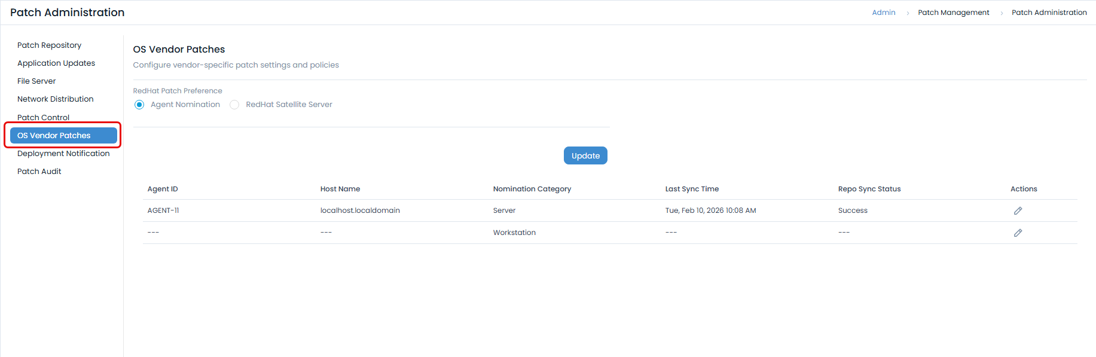Open File Server settings
The height and width of the screenshot is (357, 1096).
(x=36, y=81)
